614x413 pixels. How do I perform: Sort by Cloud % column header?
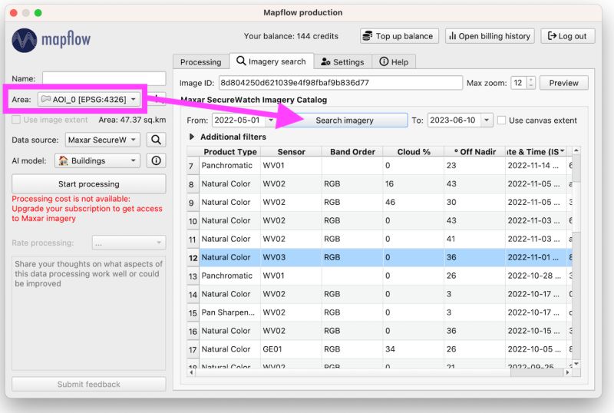[414, 152]
